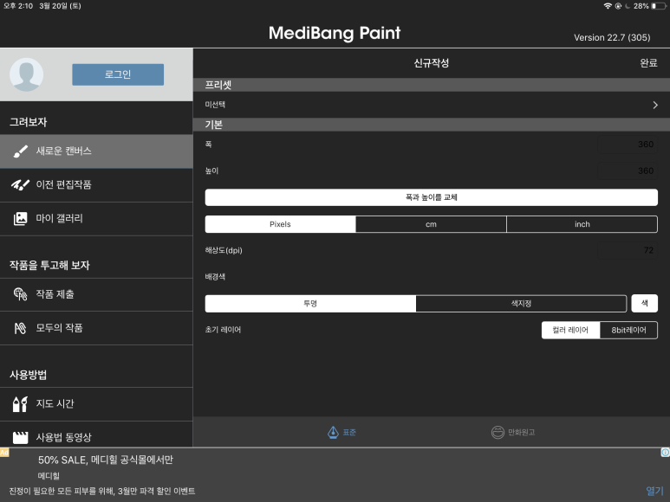Select the inch unit

[x=582, y=224]
